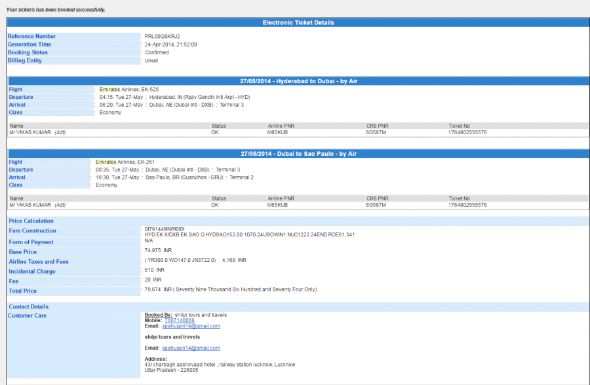The image size is (590, 385).
Task: Click the Price Calculation section heading
Action: point(31,221)
